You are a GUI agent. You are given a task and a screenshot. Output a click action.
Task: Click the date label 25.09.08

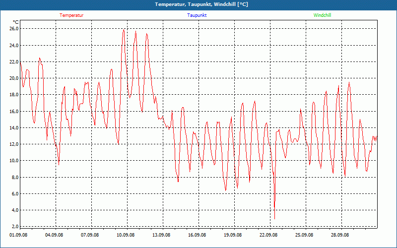click(304, 235)
